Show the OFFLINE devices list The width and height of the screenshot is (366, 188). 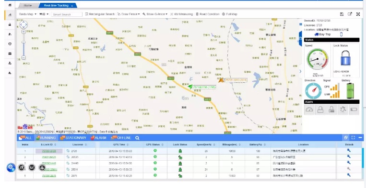(x=121, y=138)
